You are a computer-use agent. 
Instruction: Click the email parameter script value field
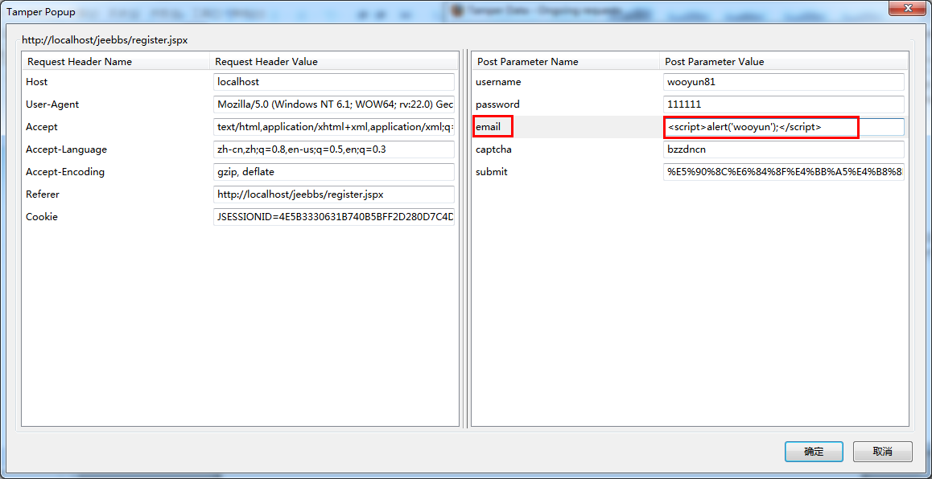point(784,127)
